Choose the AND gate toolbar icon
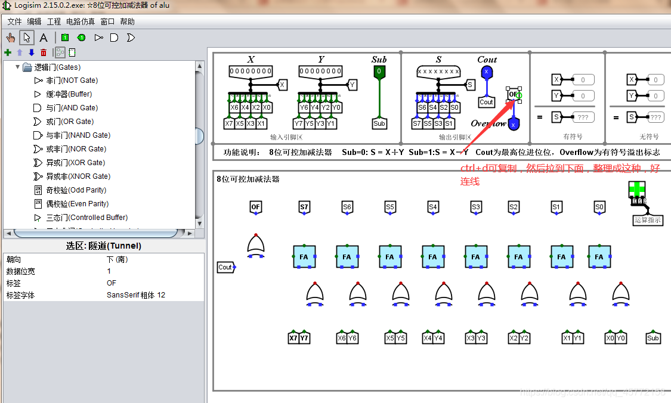Viewport: 671px width, 403px height. [115, 38]
